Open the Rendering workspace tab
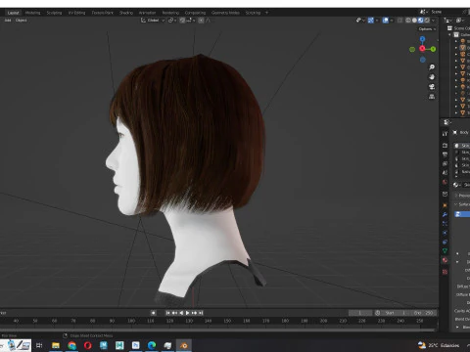The image size is (470, 352). tap(170, 13)
